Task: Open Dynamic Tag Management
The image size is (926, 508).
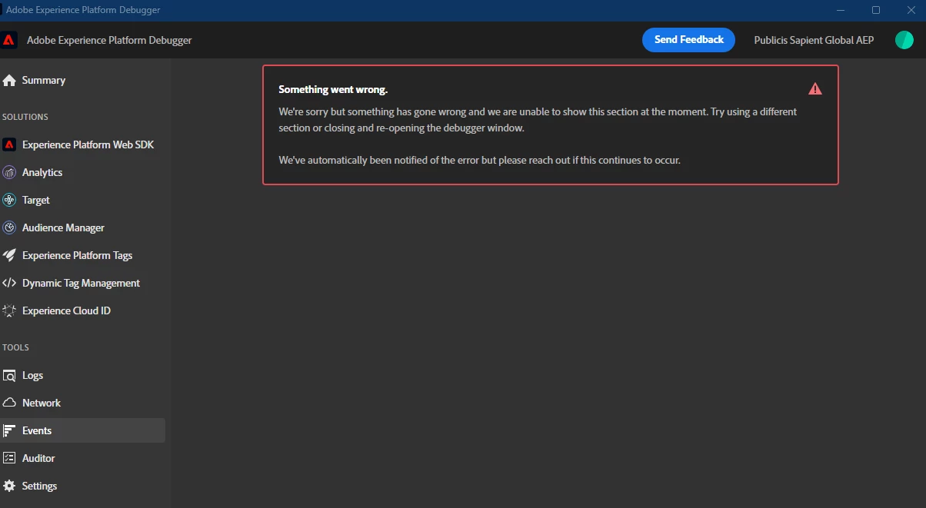Action: (x=82, y=283)
